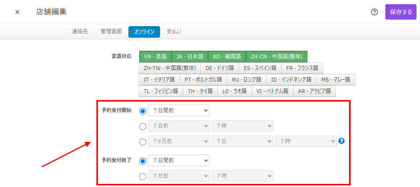Screen dimensions: 420x187
Task: Enable TH - タイ語 language support
Action: coord(200,91)
